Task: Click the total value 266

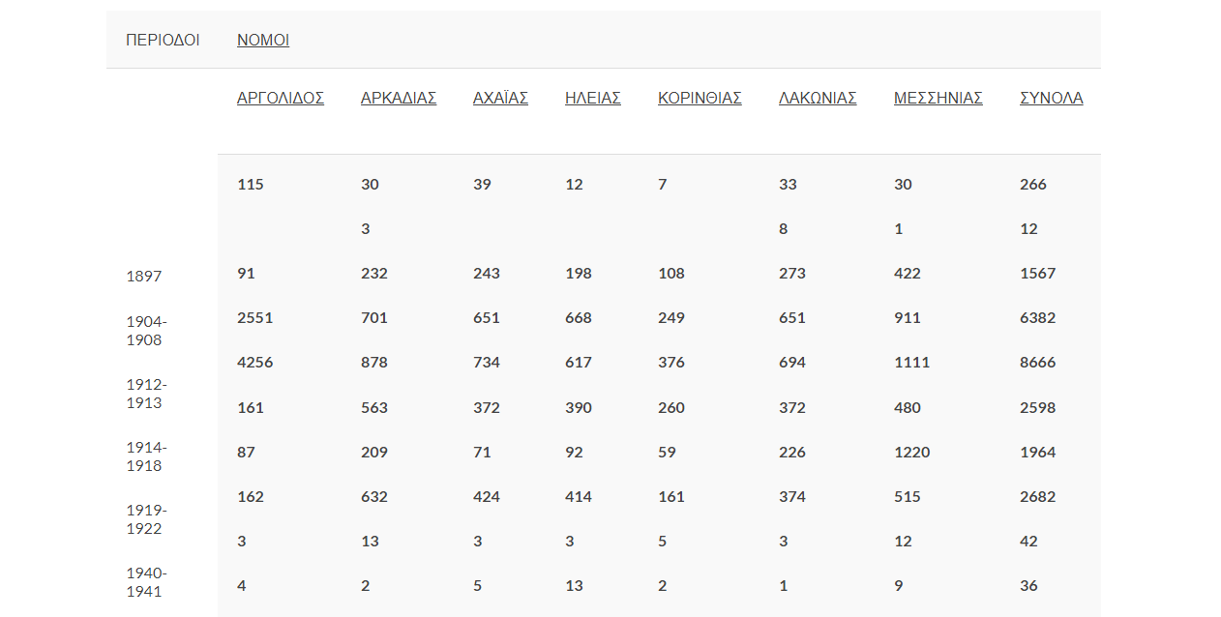Action: 1033,185
